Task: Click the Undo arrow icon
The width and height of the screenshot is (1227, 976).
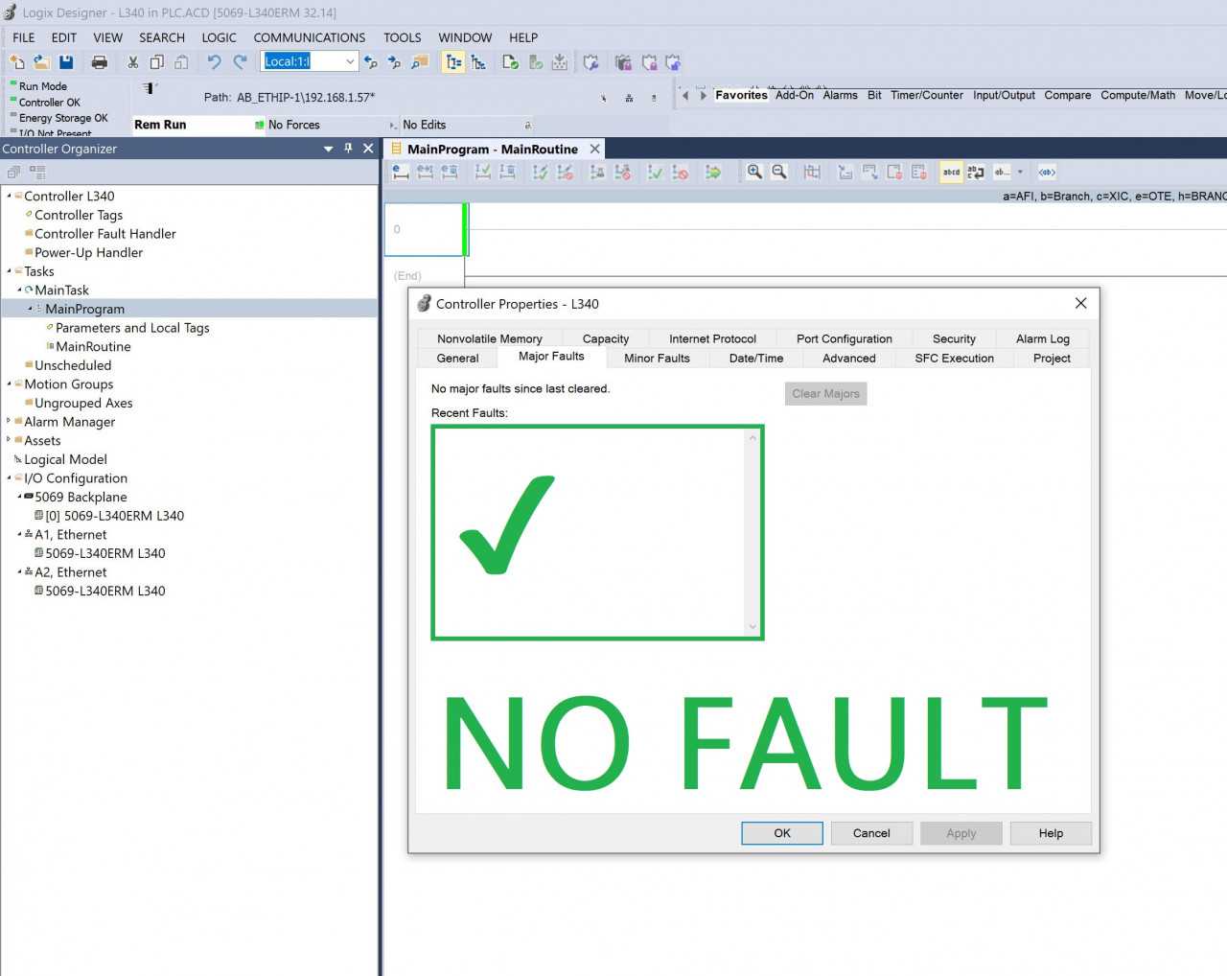Action: coord(214,62)
